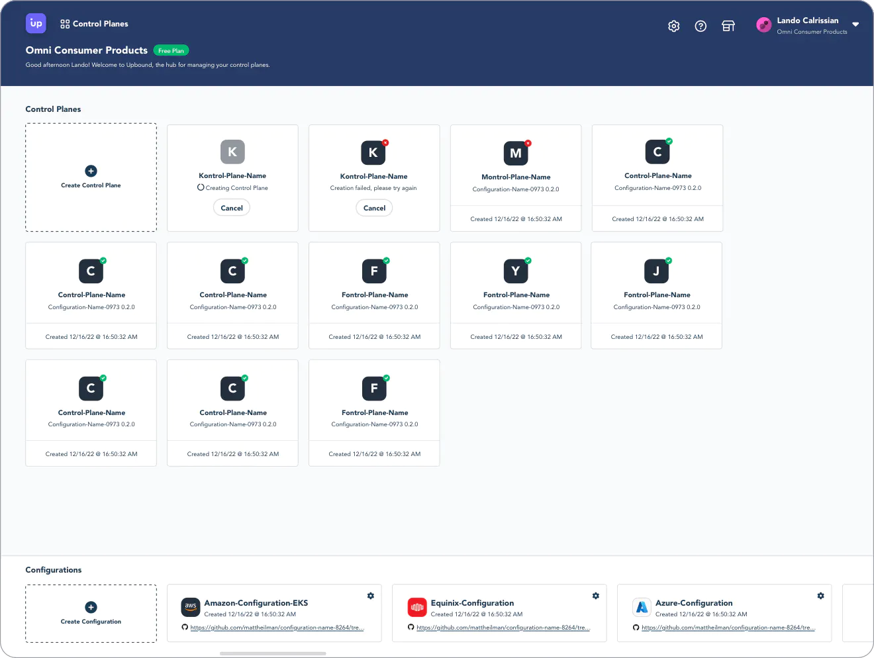Click the Azure logo icon
The height and width of the screenshot is (658, 874).
(x=642, y=607)
